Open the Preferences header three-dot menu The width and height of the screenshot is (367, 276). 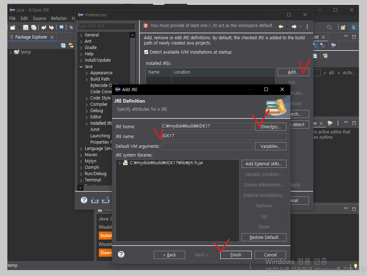pos(307,27)
